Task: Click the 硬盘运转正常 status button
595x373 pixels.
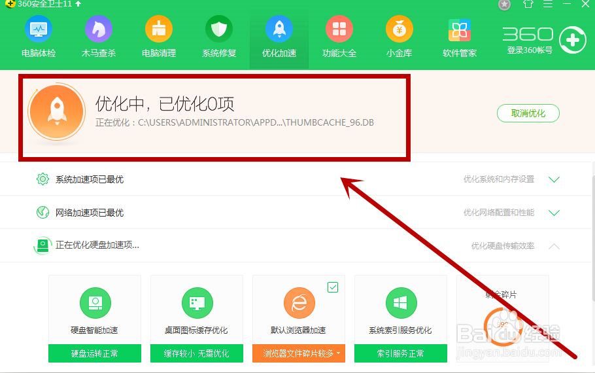Action: coord(95,353)
